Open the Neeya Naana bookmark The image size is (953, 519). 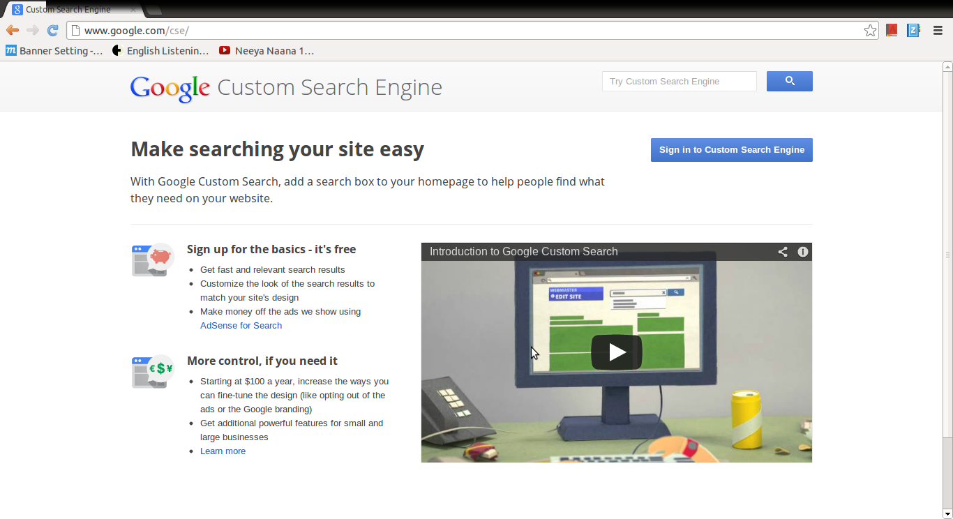[267, 50]
